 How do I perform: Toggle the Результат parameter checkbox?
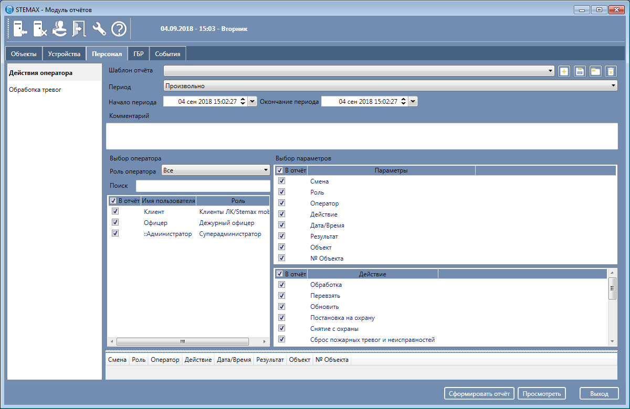pos(282,235)
